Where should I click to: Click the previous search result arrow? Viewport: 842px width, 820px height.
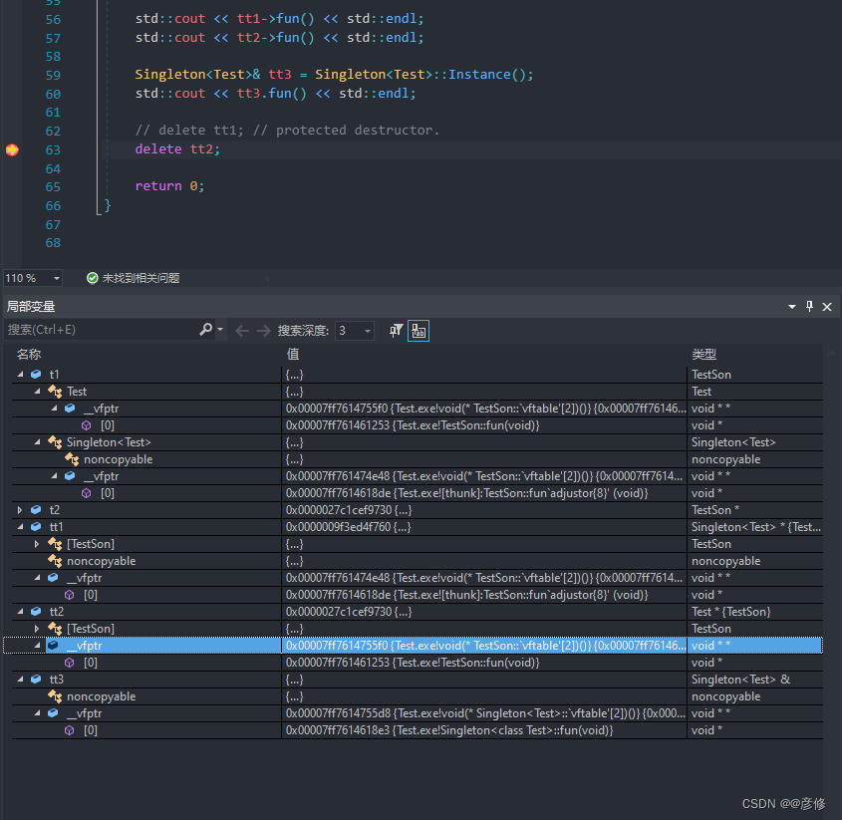pos(242,330)
